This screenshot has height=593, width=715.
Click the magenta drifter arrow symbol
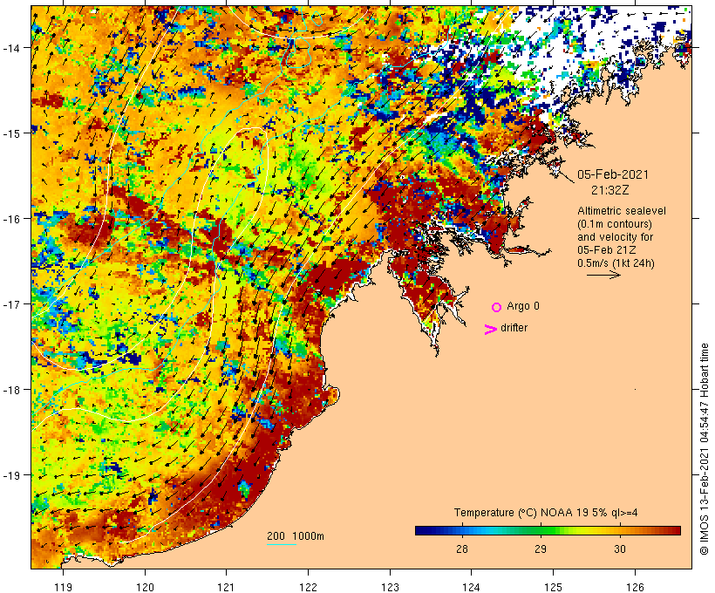(x=491, y=330)
